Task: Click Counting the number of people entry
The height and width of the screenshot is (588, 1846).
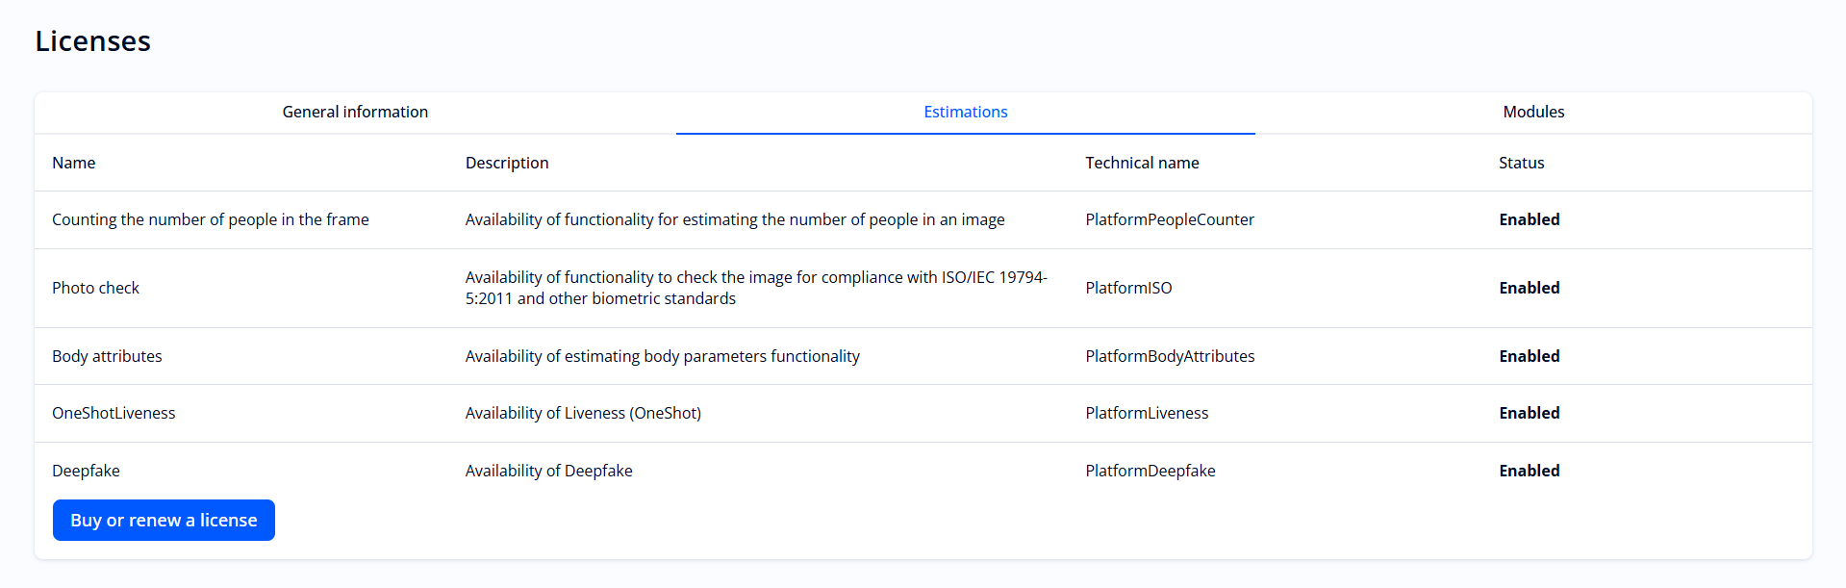Action: [211, 219]
